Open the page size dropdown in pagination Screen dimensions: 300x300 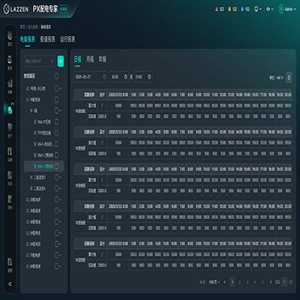point(214,282)
